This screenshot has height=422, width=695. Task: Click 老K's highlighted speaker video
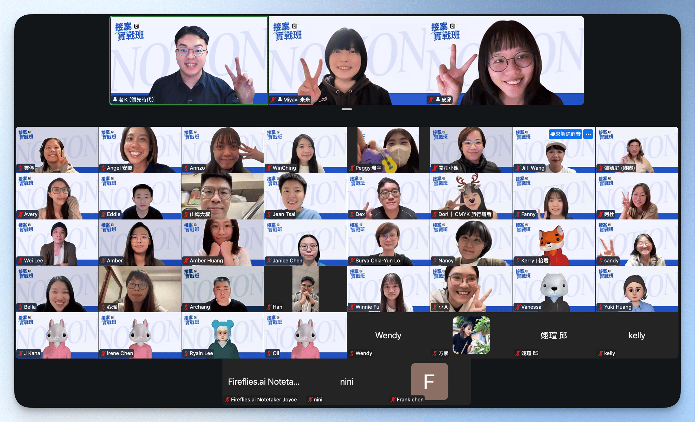coord(189,61)
